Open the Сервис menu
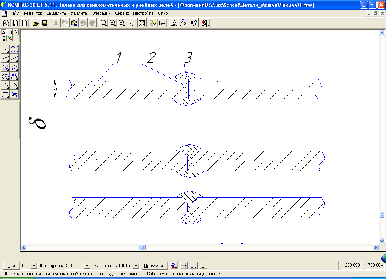The height and width of the screenshot is (279, 386). [x=122, y=13]
